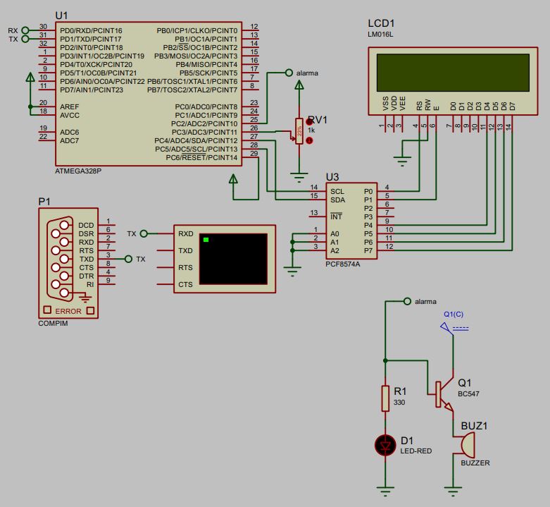Click the TX terminal at COMPIM TXD

point(128,259)
